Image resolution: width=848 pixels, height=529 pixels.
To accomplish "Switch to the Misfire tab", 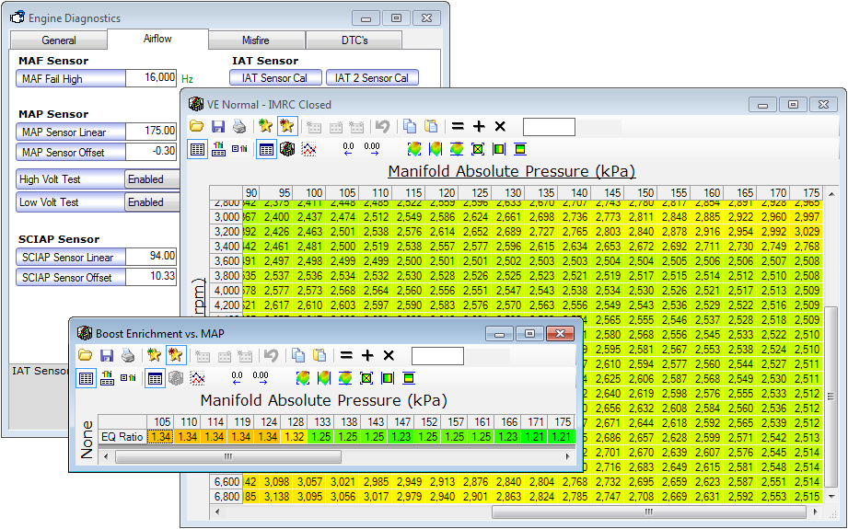I will (256, 40).
